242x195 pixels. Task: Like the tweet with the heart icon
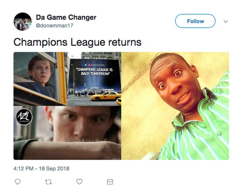click(x=79, y=182)
